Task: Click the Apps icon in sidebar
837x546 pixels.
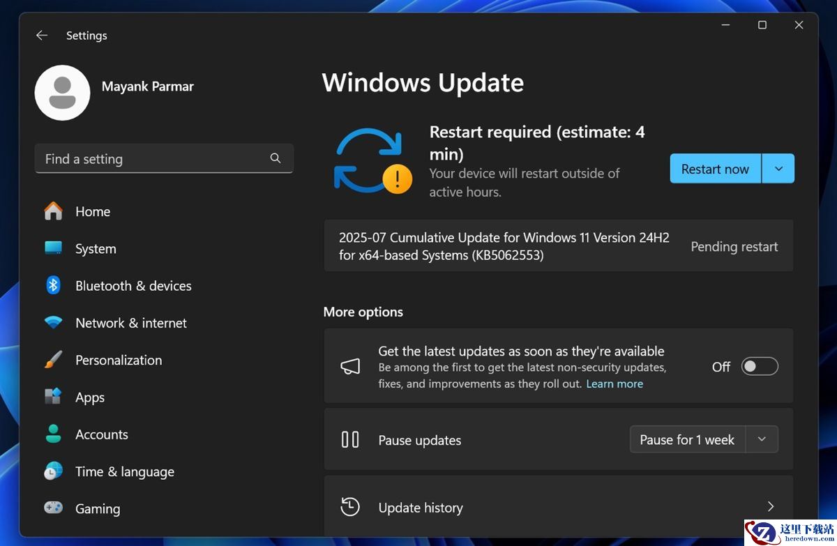Action: pyautogui.click(x=53, y=397)
